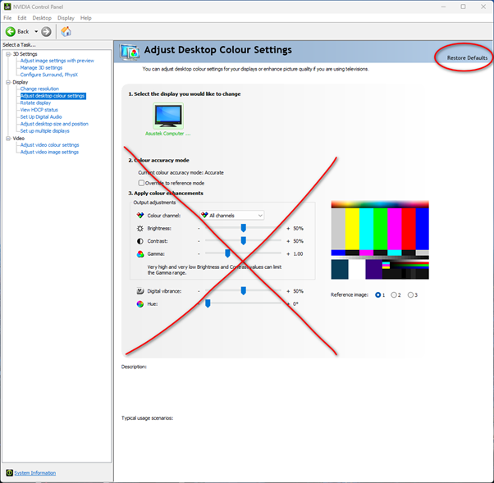The width and height of the screenshot is (494, 483).
Task: Click the Brightness plus sign
Action: coord(288,228)
